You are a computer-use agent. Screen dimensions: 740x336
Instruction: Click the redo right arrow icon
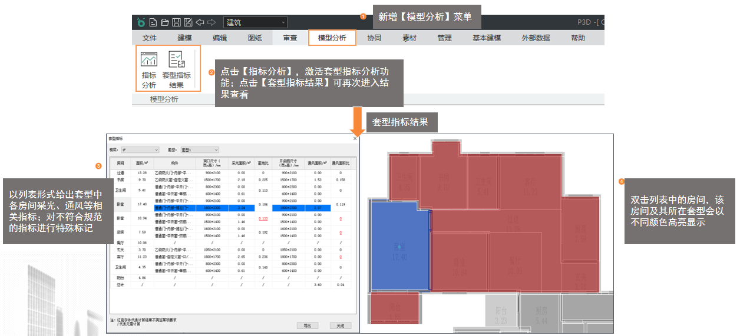[212, 23]
